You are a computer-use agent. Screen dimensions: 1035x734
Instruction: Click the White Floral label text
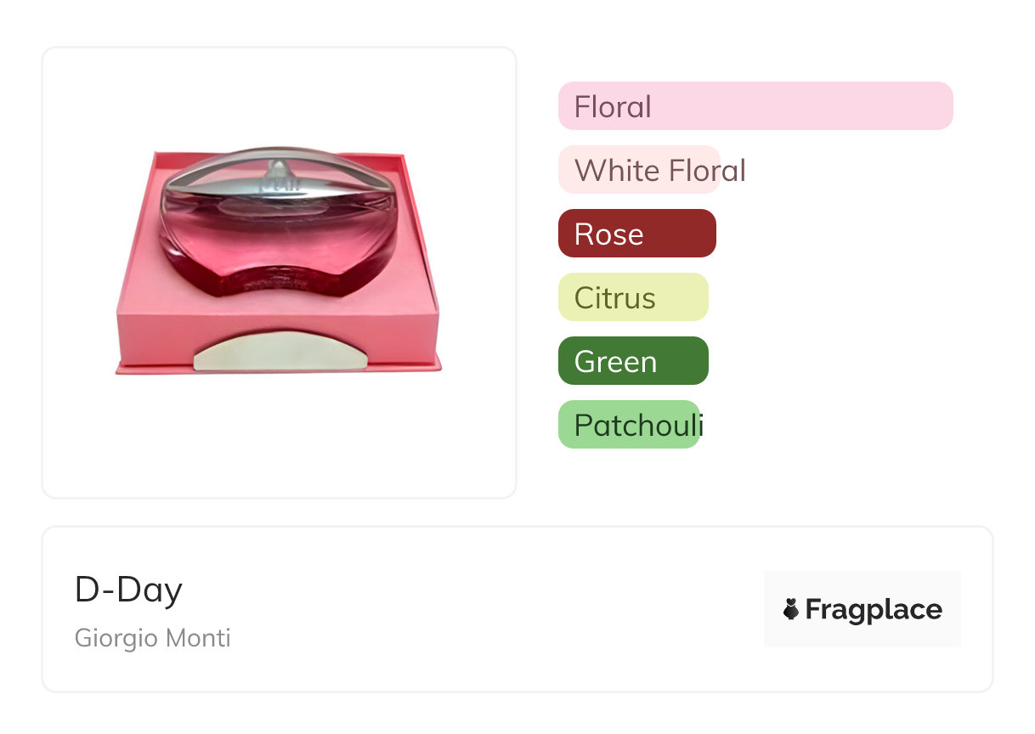660,171
